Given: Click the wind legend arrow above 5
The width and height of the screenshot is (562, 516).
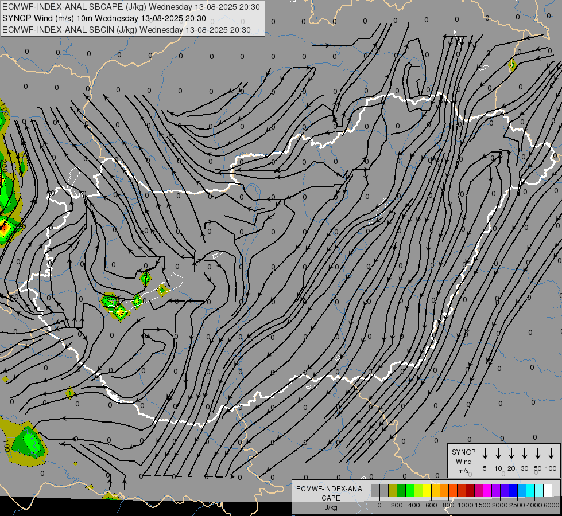Looking at the screenshot, I should 485,454.
